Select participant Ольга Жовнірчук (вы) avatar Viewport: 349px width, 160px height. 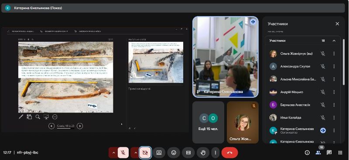click(x=273, y=53)
